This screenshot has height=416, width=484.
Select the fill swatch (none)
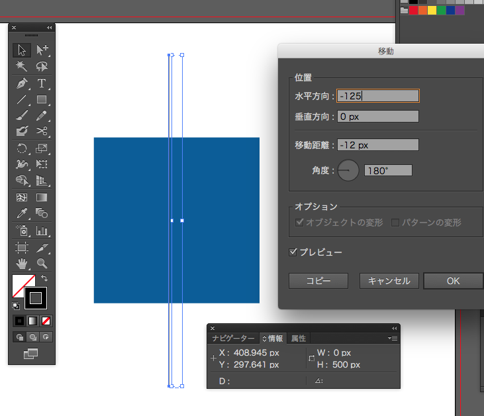[x=19, y=282]
